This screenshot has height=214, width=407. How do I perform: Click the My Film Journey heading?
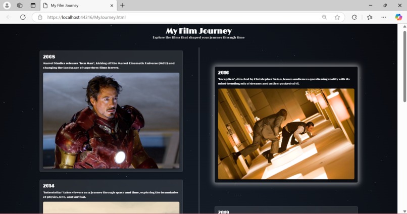coord(198,31)
